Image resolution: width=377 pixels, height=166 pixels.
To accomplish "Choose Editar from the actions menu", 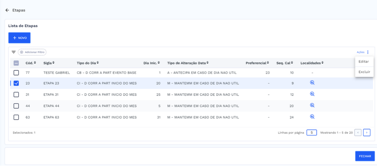I will (364, 61).
